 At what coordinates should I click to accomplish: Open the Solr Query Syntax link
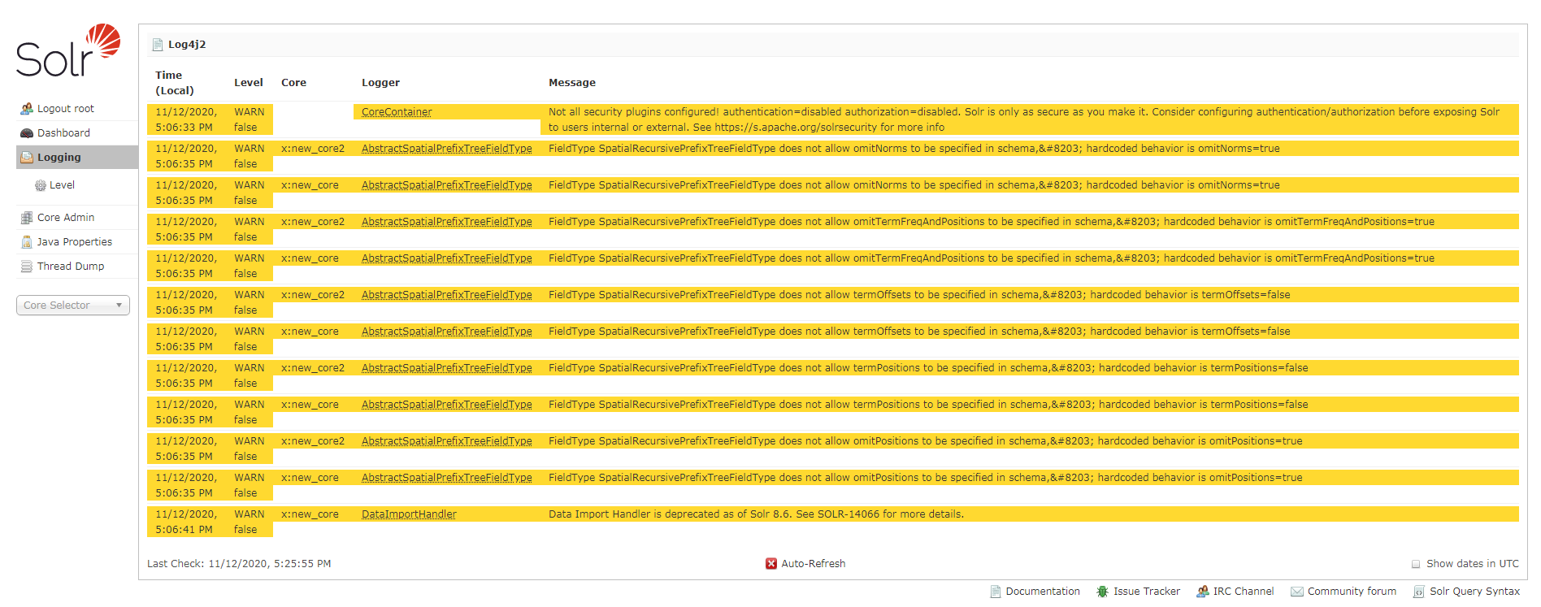coord(1474,592)
